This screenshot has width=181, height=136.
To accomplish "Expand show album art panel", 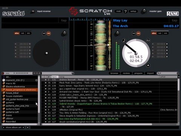I will [x=14, y=127].
